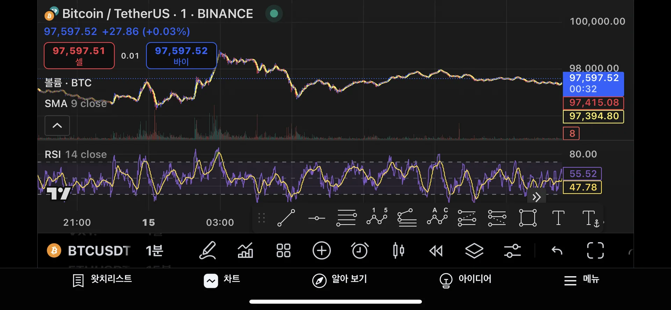Undo last action with arrow icon
This screenshot has width=671, height=310.
click(557, 251)
